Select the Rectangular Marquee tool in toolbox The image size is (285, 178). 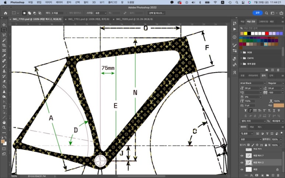click(4, 30)
